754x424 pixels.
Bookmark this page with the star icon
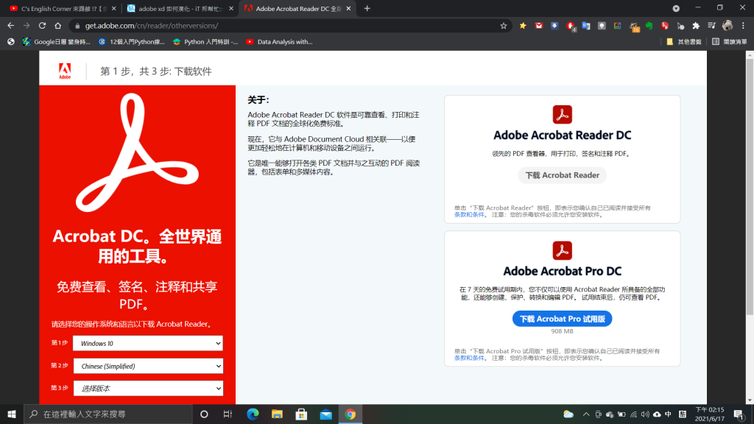point(504,26)
